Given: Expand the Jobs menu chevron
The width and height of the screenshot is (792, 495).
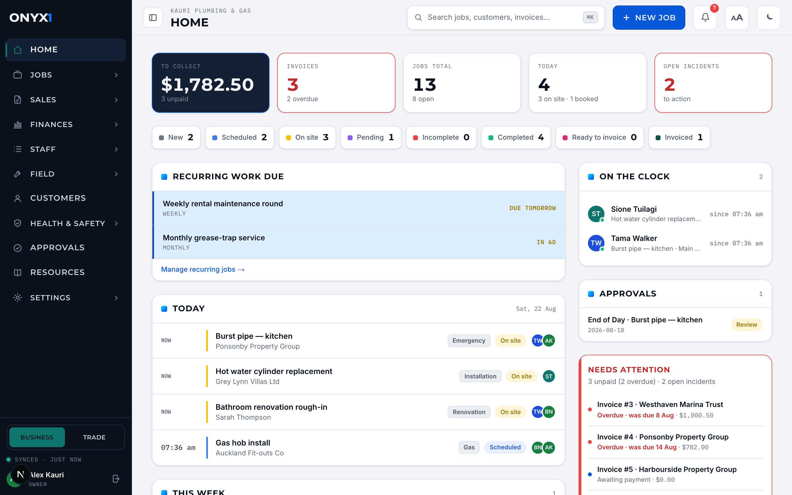Looking at the screenshot, I should [116, 75].
